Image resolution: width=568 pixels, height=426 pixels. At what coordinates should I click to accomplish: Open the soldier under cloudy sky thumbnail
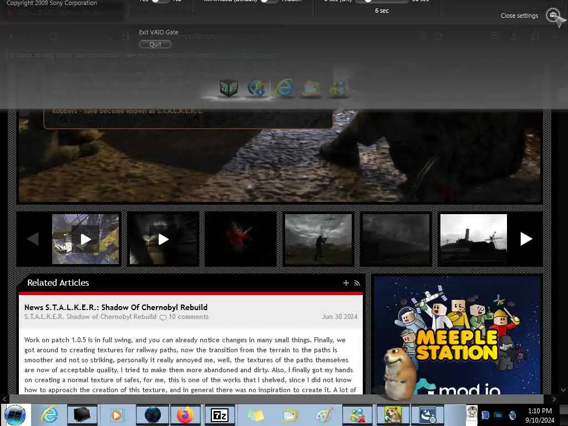click(318, 239)
